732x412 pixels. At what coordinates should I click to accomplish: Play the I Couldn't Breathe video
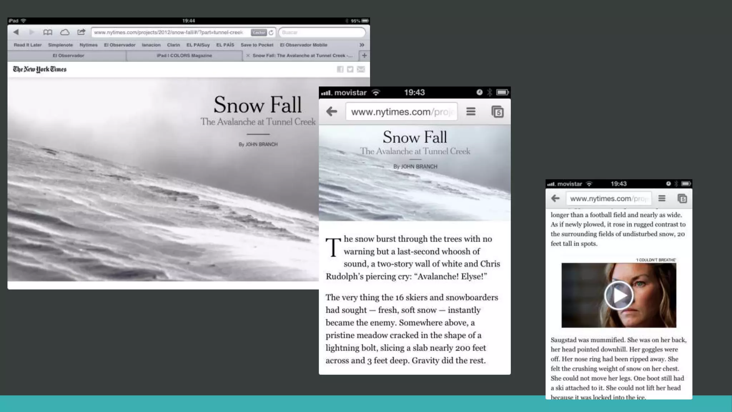pyautogui.click(x=618, y=295)
